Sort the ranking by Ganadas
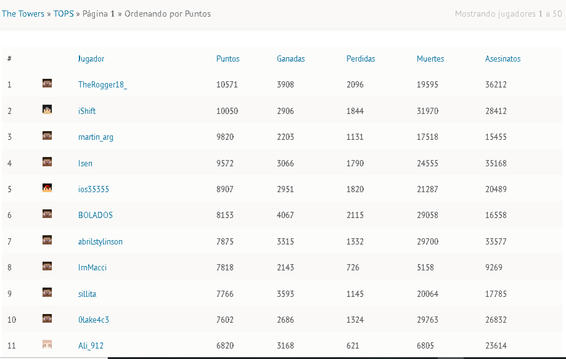The image size is (566, 359). click(x=291, y=59)
